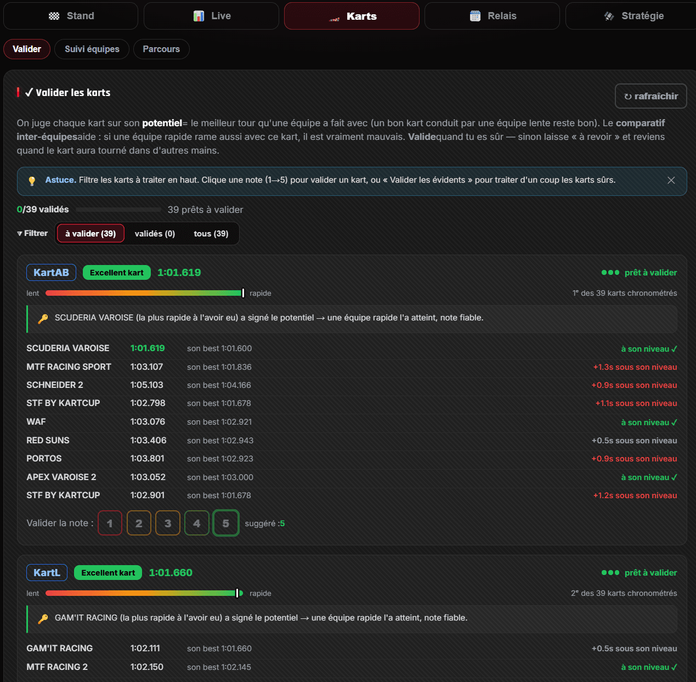696x682 pixels.
Task: Show tous (39) karts
Action: pyautogui.click(x=211, y=234)
